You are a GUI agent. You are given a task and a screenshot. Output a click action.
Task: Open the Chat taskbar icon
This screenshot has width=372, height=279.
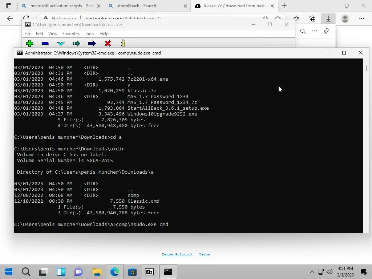click(78, 272)
